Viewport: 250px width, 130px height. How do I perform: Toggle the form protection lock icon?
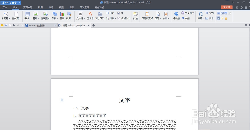coord(226,18)
